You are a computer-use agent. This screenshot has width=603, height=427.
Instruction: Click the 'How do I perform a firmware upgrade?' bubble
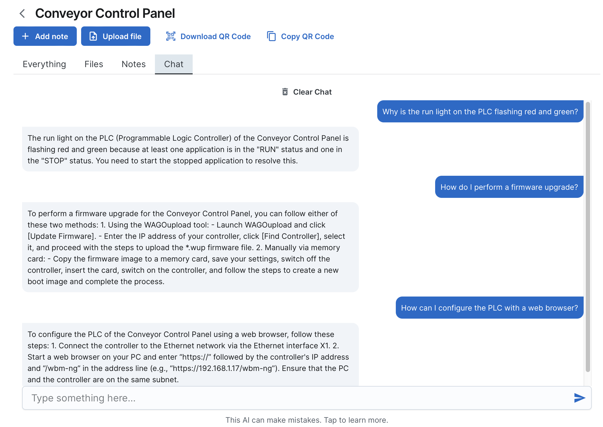tap(509, 187)
